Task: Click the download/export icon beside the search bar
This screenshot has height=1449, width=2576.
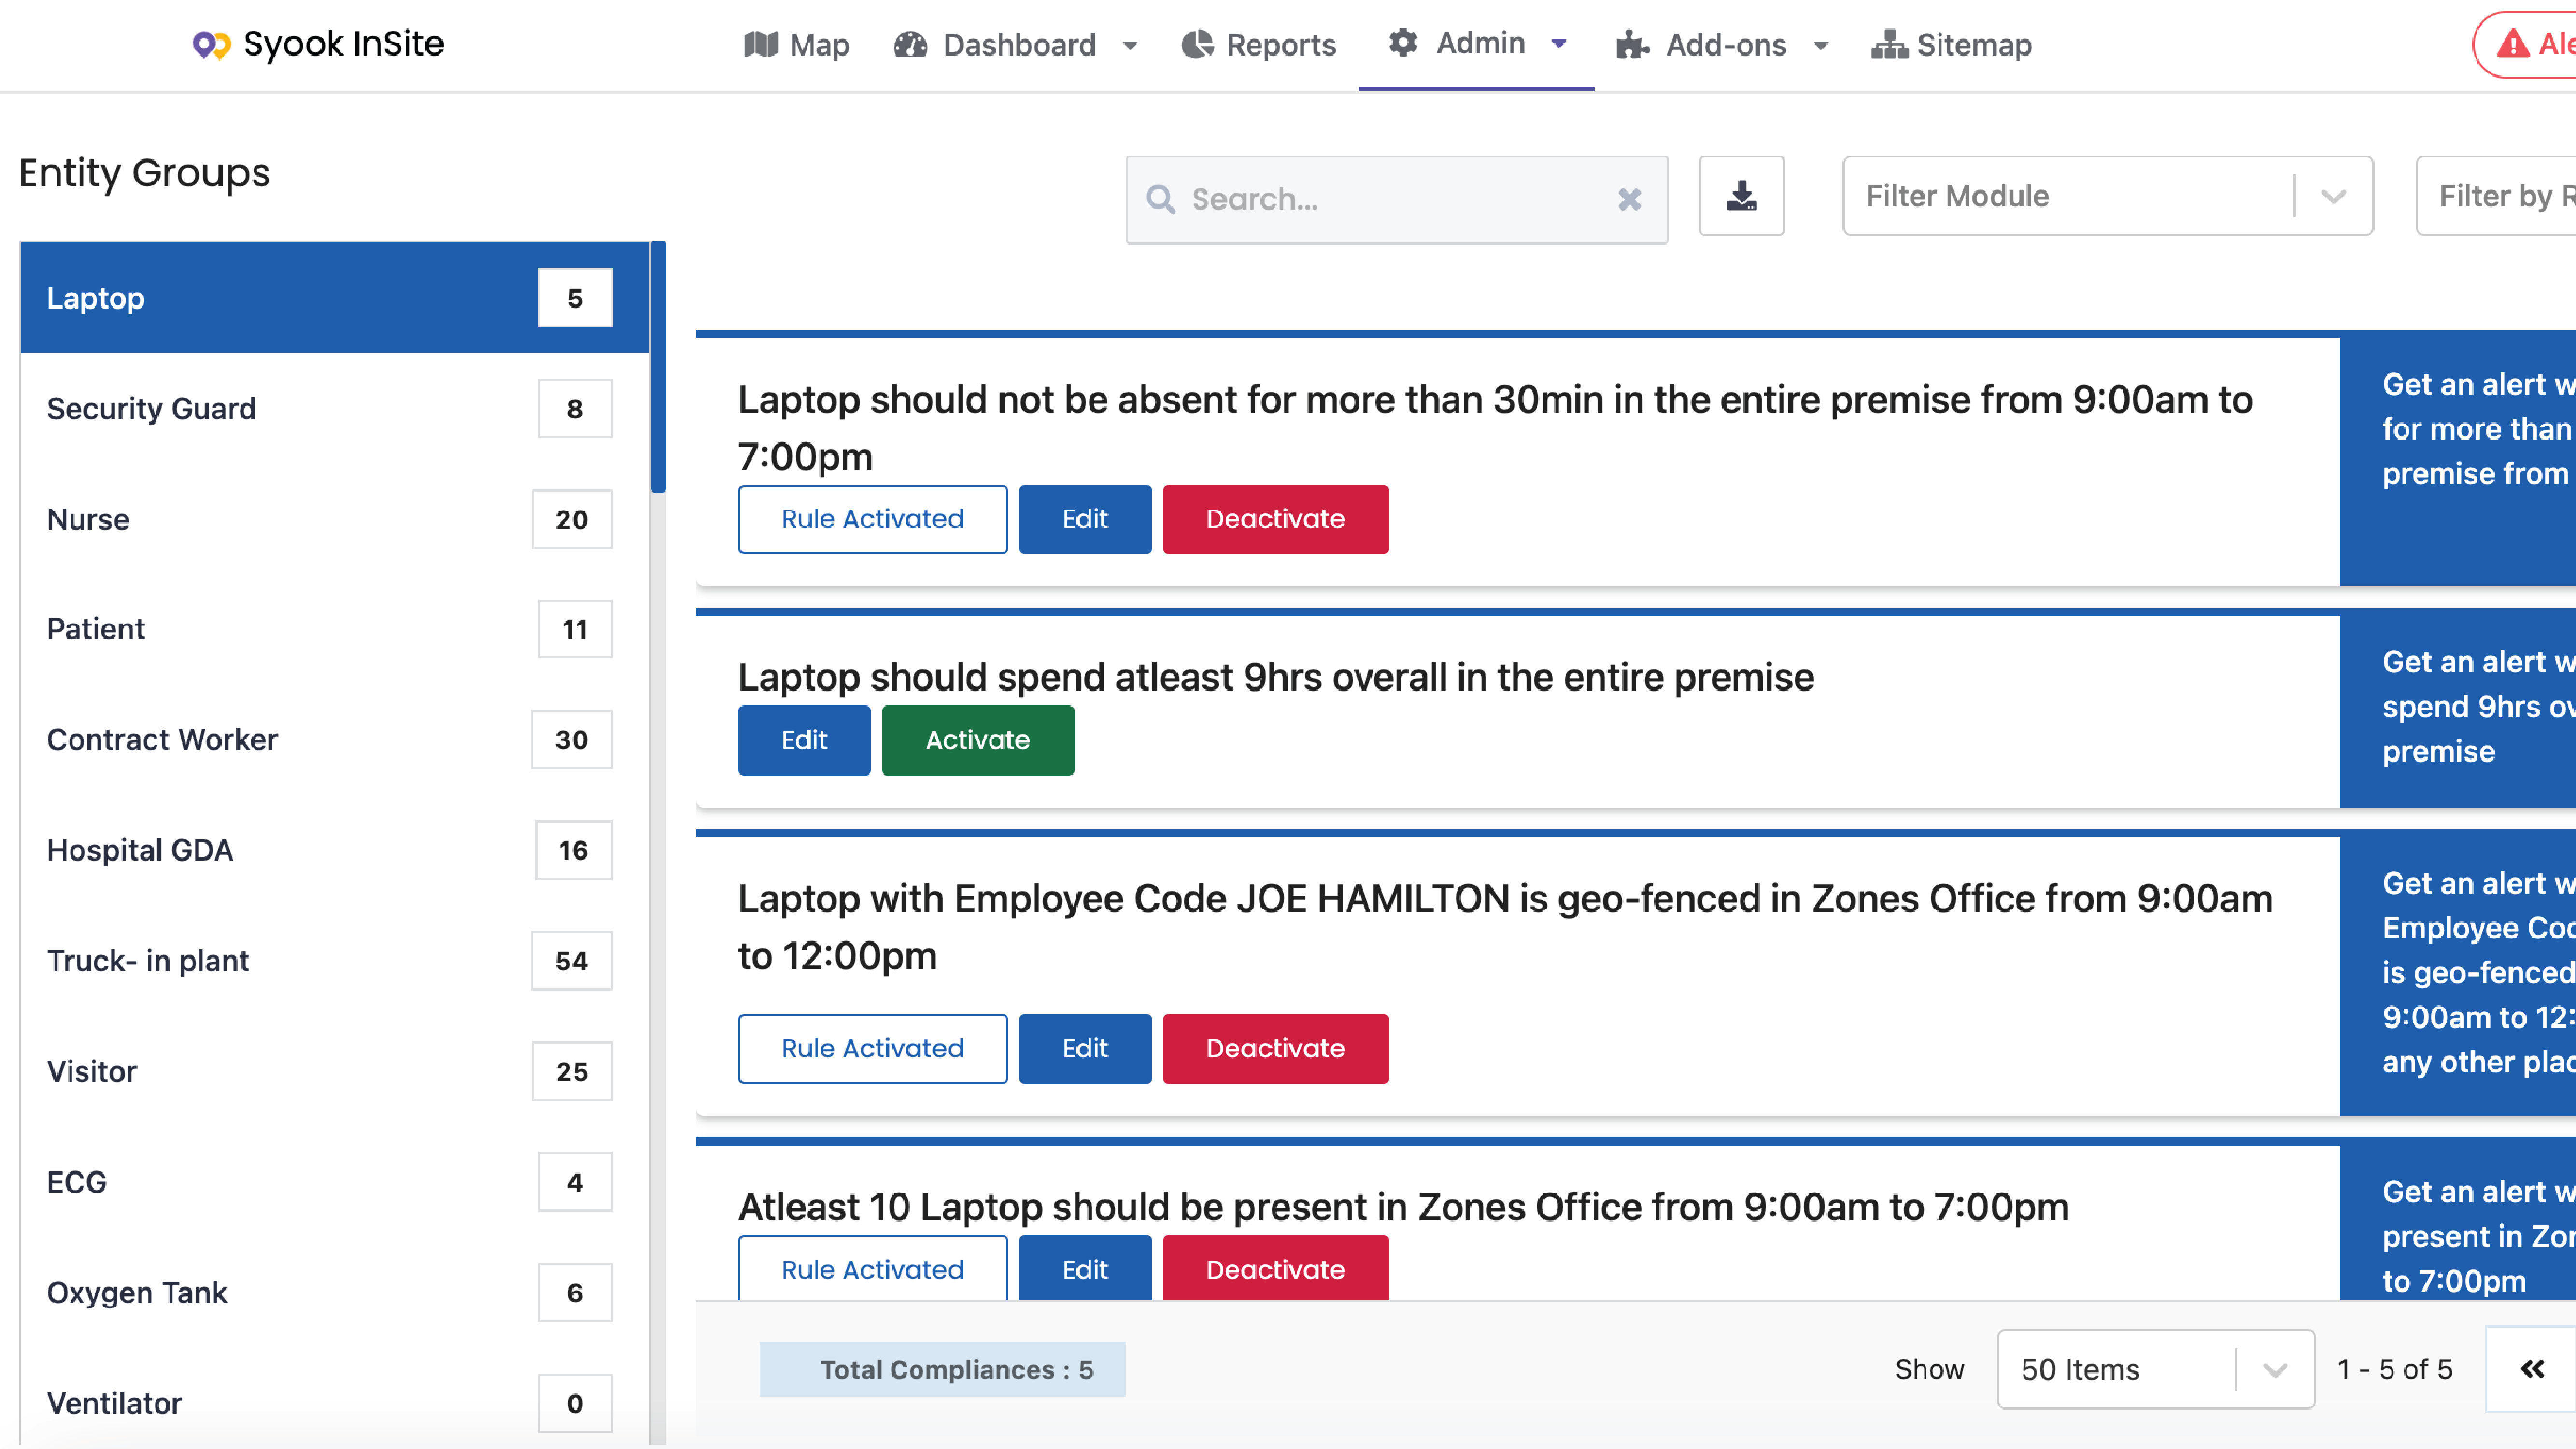Action: coord(1741,197)
